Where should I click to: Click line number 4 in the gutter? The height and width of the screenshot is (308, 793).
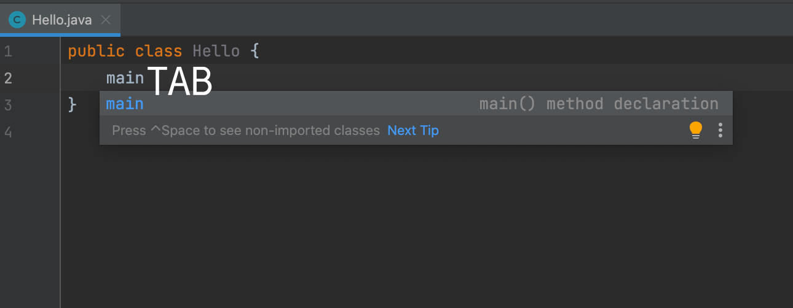(x=8, y=132)
